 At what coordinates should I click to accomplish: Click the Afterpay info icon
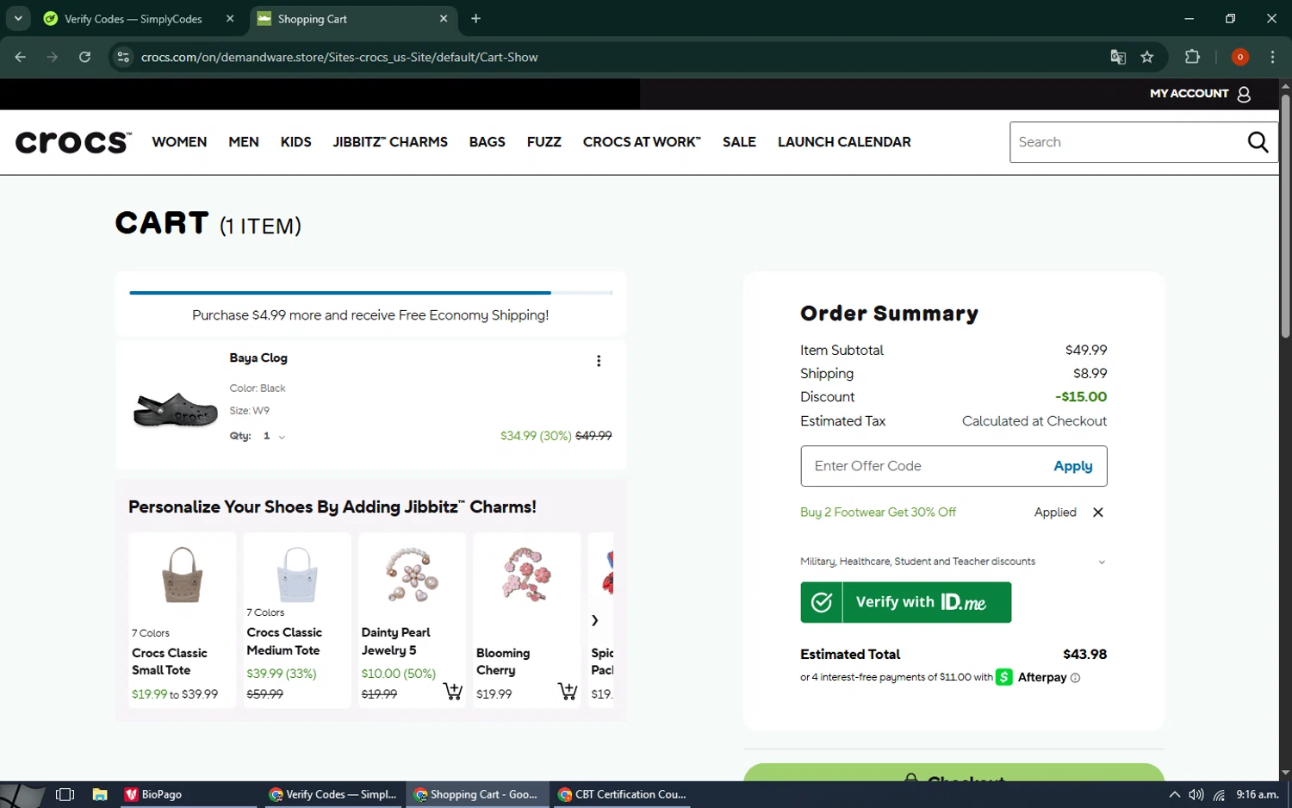1075,678
